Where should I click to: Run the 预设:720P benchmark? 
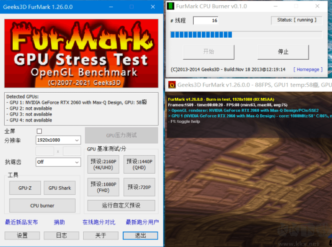[139, 187]
